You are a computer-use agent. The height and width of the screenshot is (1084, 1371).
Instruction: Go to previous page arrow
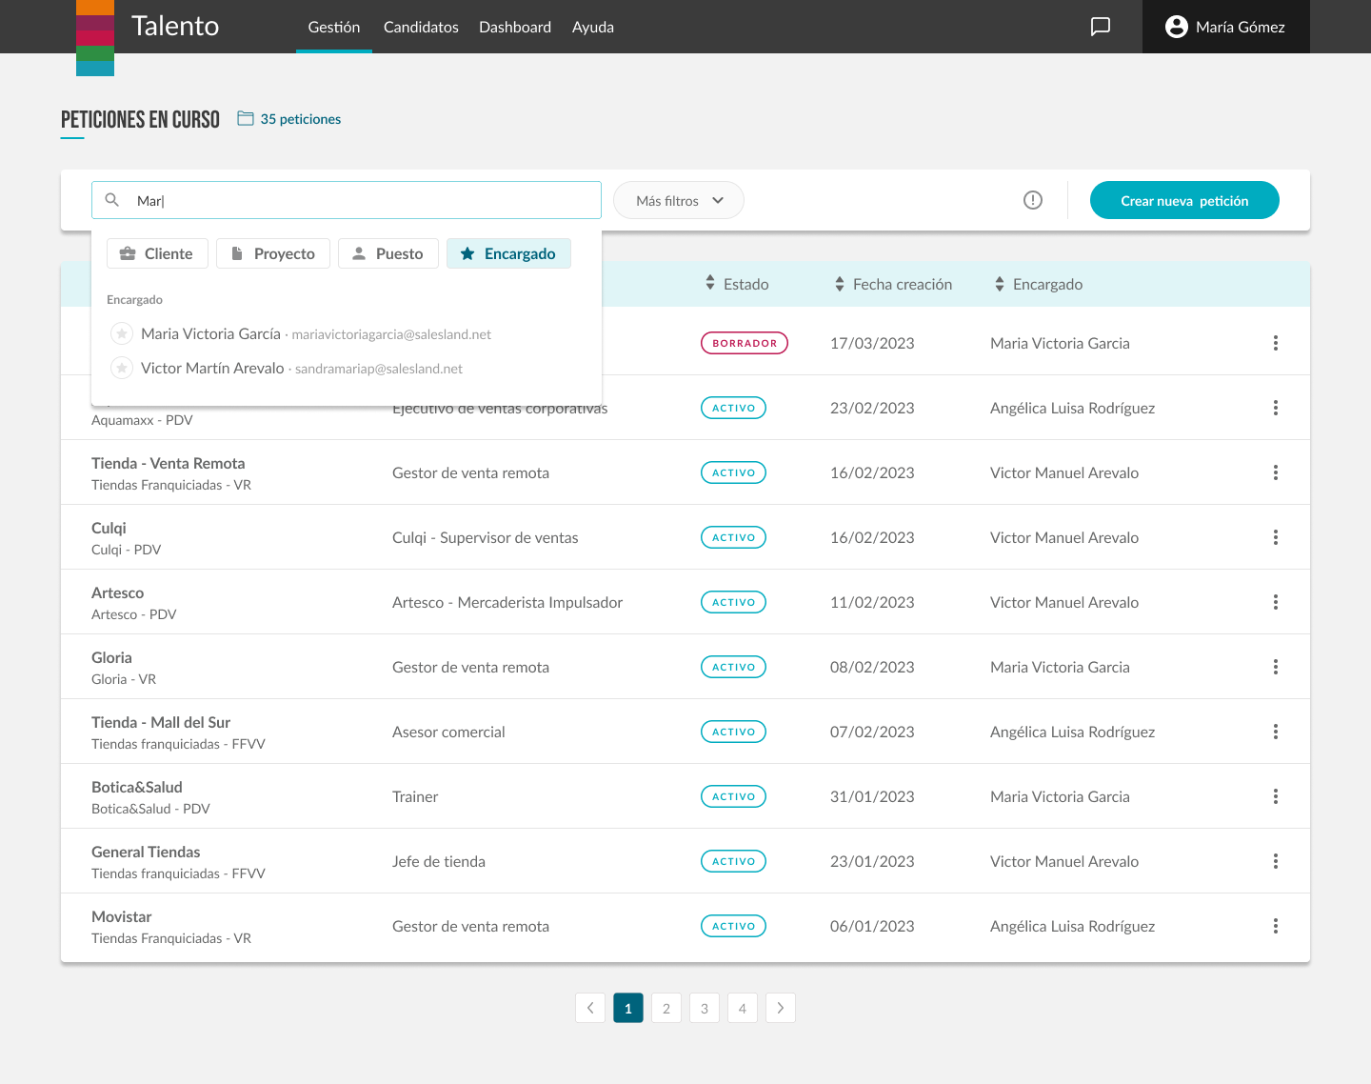(x=590, y=1008)
